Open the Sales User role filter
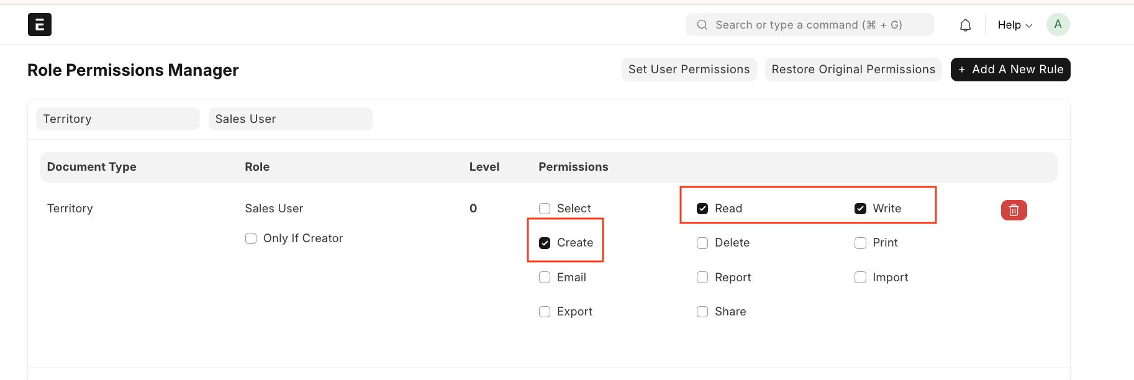The height and width of the screenshot is (380, 1134). pyautogui.click(x=290, y=119)
